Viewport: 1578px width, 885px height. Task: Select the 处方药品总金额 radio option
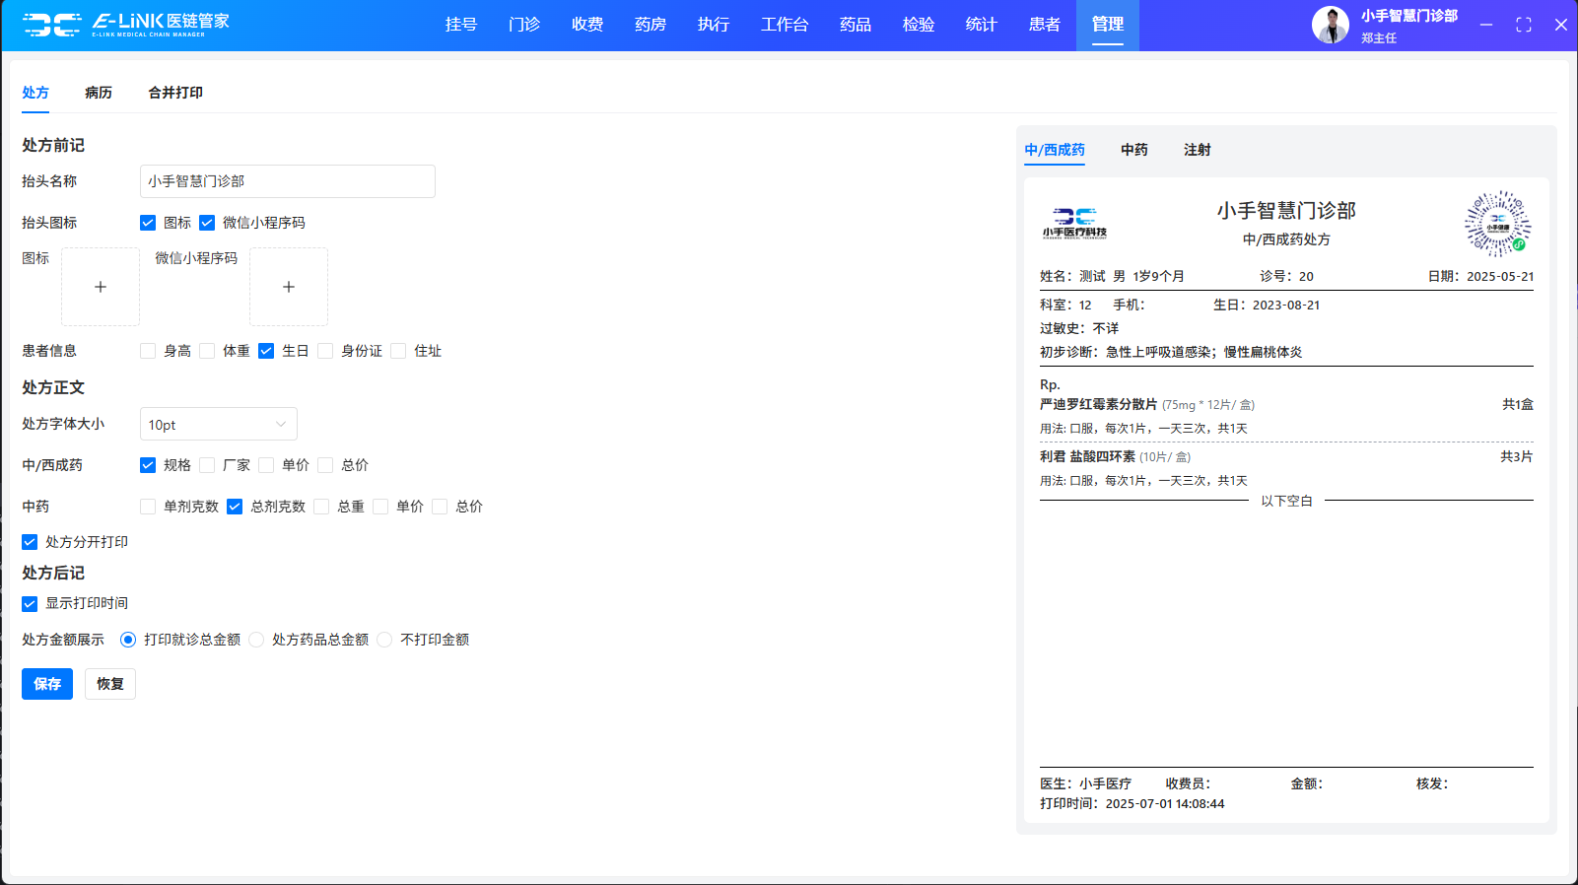tap(256, 640)
